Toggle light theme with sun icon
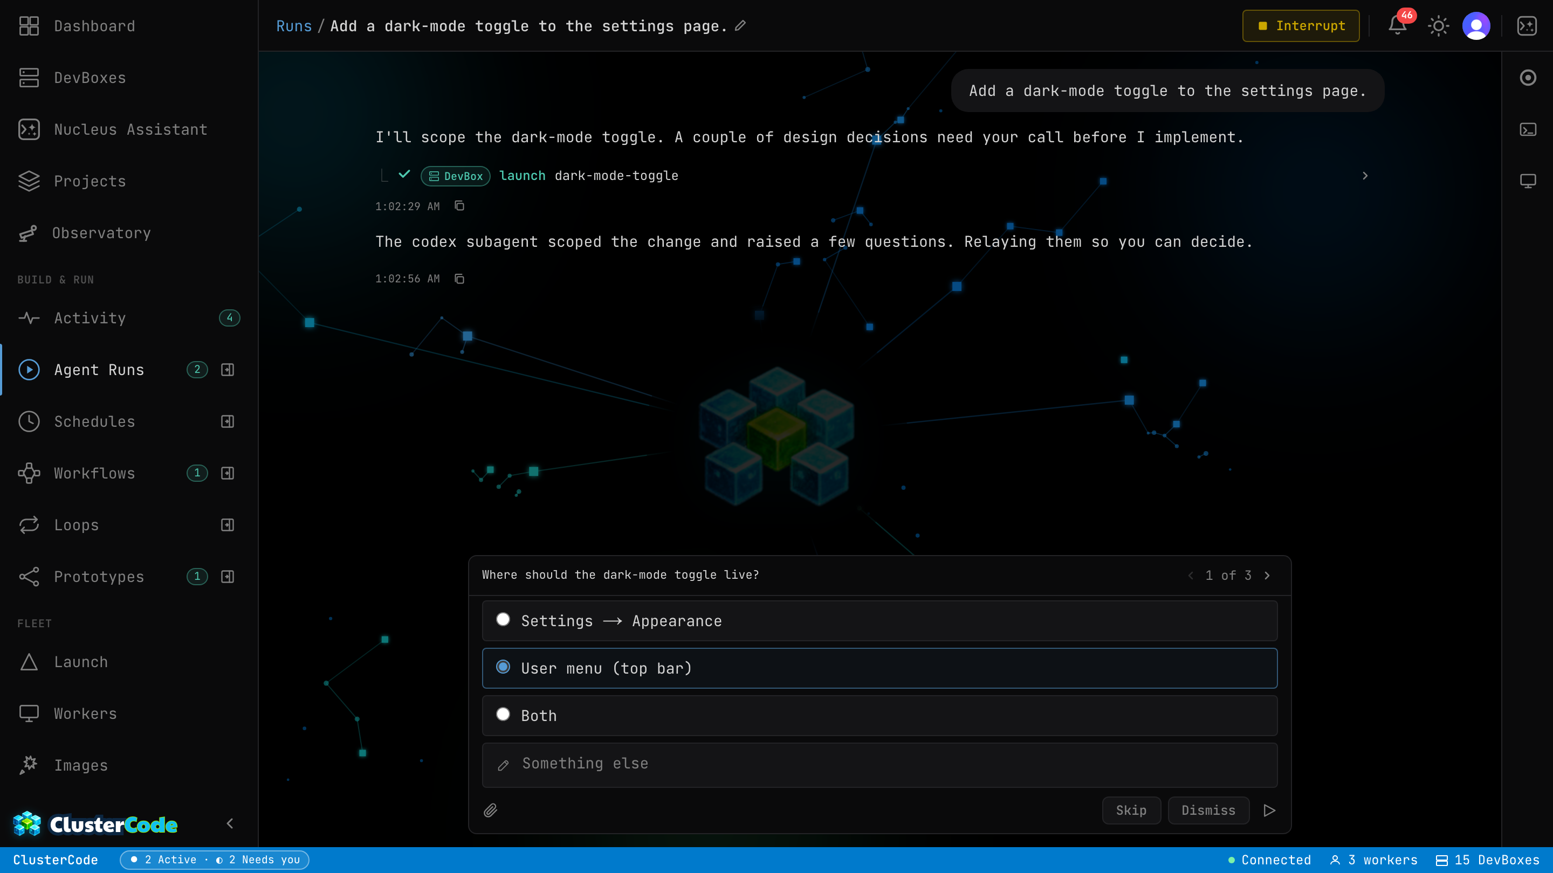Viewport: 1553px width, 873px height. point(1439,26)
